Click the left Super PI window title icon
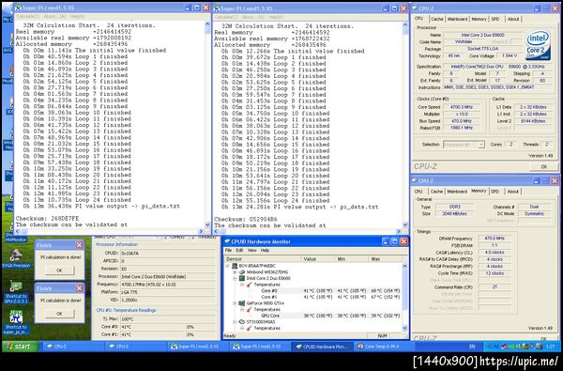The height and width of the screenshot is (371, 563). pyautogui.click(x=19, y=8)
